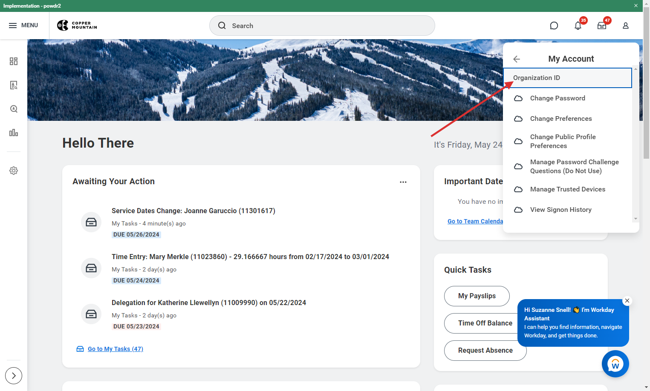
Task: Select Organization ID in My Account
Action: (567, 78)
